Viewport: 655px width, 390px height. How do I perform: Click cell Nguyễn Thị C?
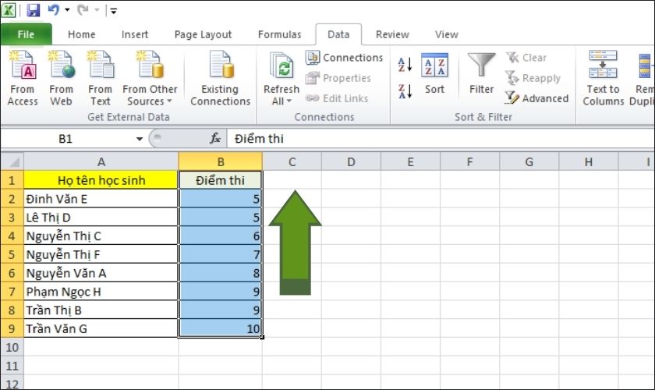(101, 236)
